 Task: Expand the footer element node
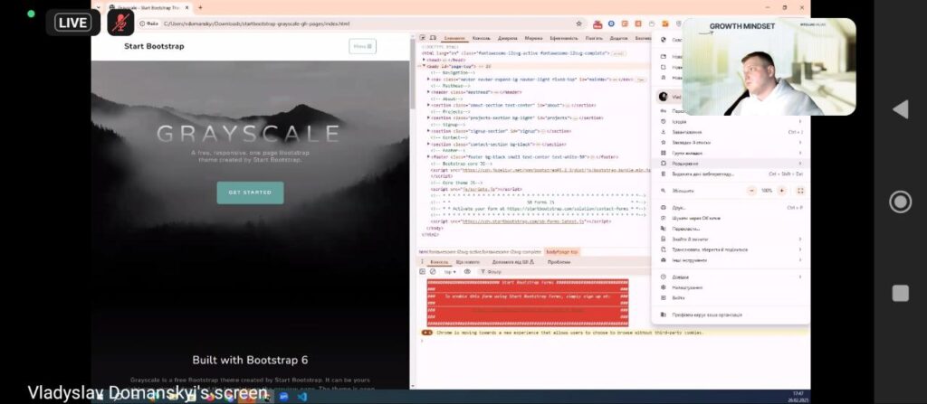428,156
